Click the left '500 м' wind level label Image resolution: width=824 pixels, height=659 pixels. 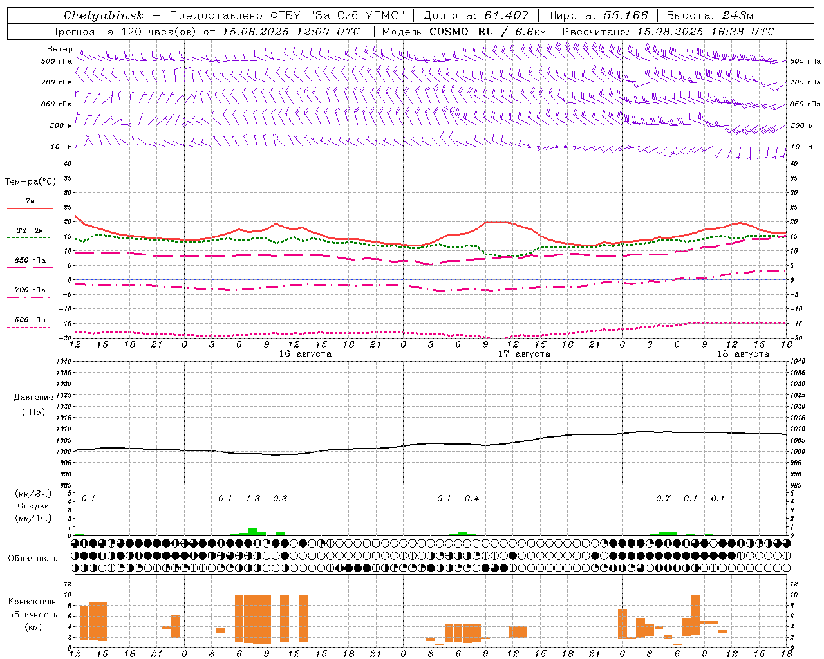click(x=61, y=125)
